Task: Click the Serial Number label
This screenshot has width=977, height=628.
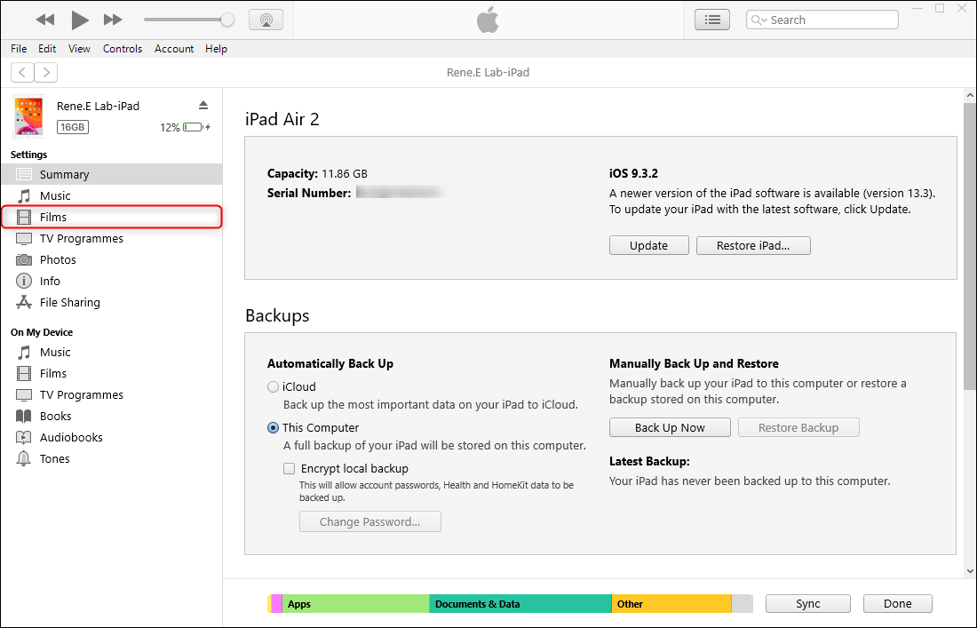Action: 309,193
